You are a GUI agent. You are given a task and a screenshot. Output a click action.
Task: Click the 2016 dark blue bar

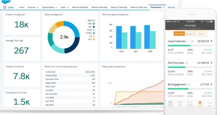119,38
